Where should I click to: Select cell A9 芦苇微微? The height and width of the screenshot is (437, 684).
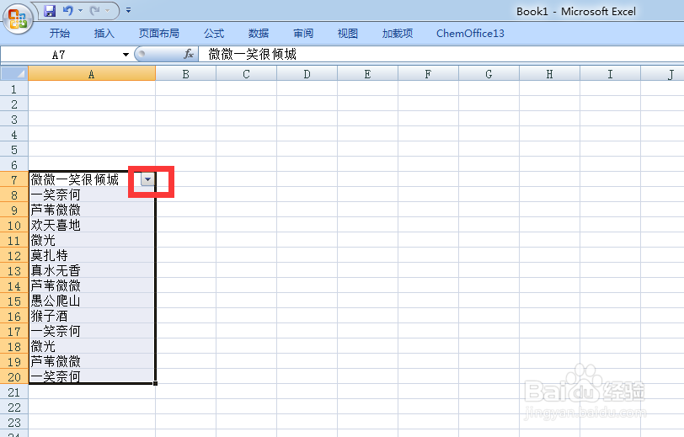pyautogui.click(x=92, y=210)
